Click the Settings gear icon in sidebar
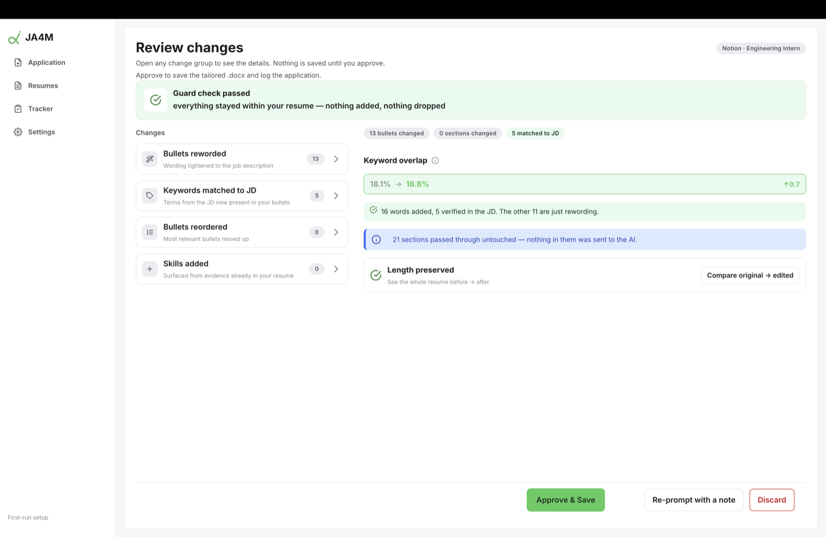The height and width of the screenshot is (537, 826). (18, 132)
